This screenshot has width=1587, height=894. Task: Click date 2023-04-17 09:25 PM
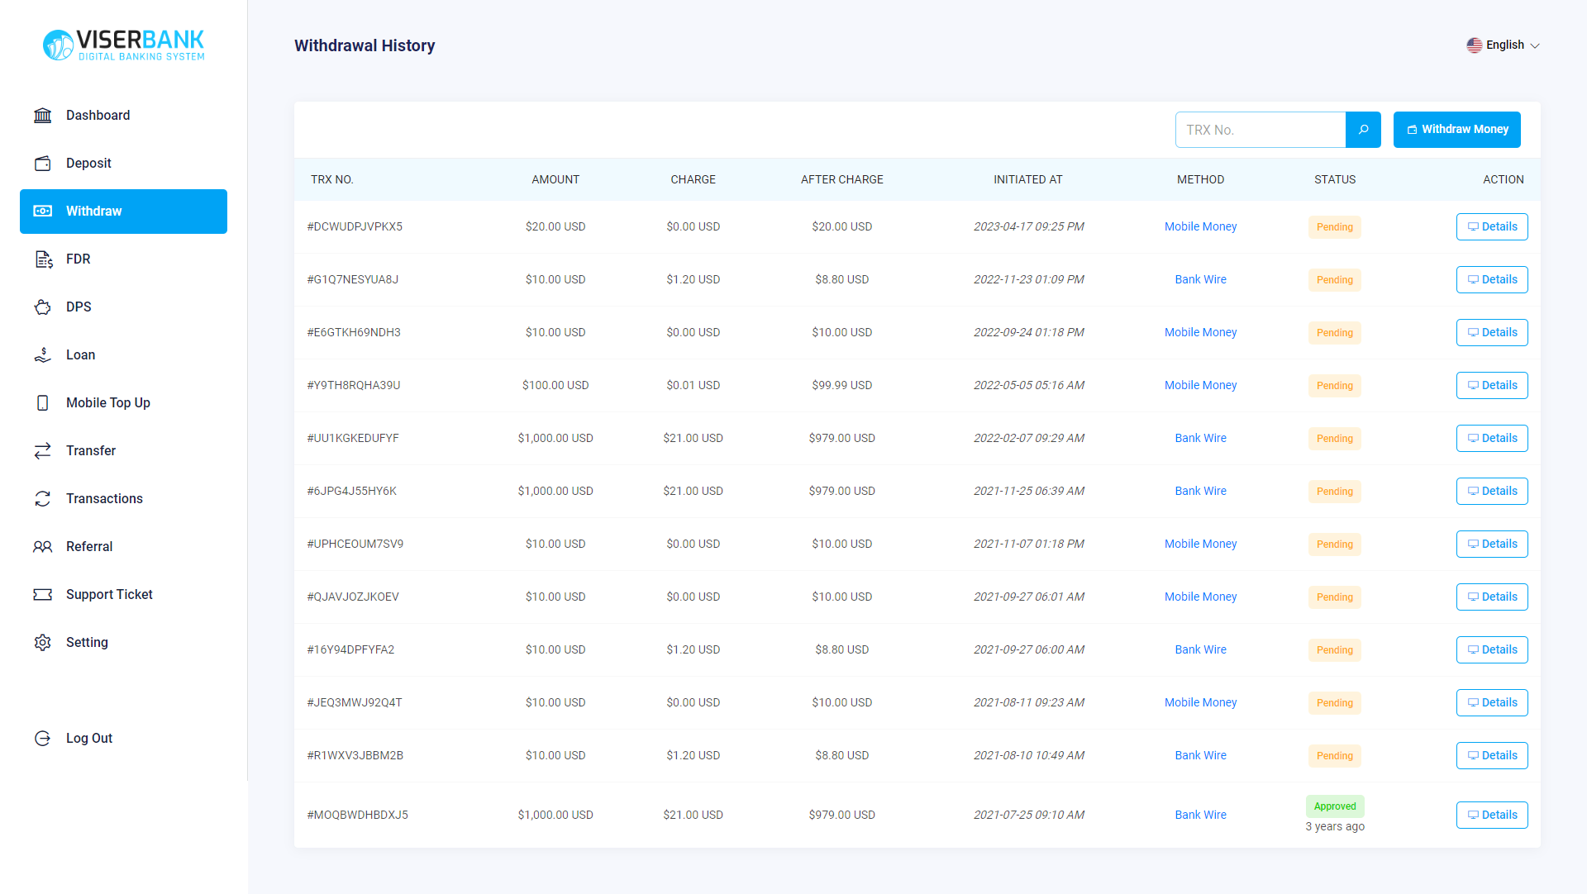[1028, 227]
